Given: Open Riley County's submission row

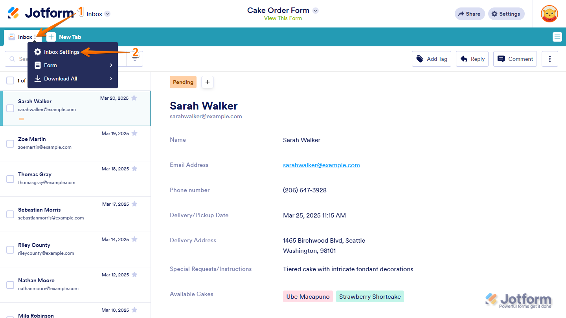Looking at the screenshot, I should 75,249.
